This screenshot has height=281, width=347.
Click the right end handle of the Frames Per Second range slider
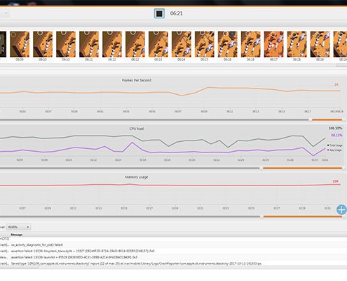[343, 120]
